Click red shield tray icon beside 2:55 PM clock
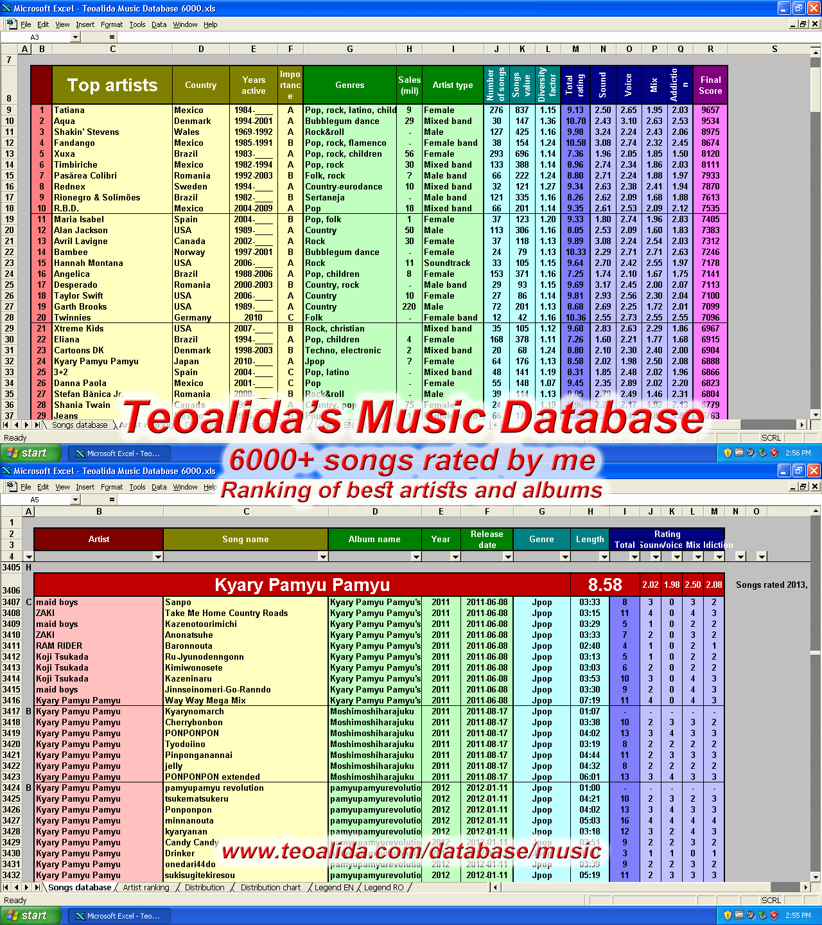Viewport: 822px width, 925px height. [774, 915]
